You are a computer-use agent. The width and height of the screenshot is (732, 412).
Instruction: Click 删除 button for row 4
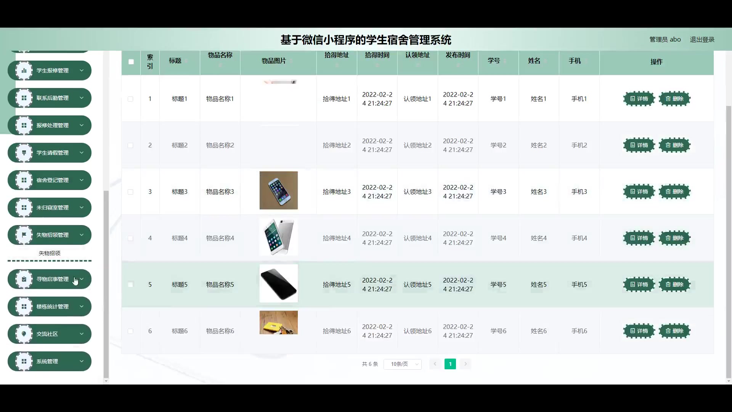674,238
